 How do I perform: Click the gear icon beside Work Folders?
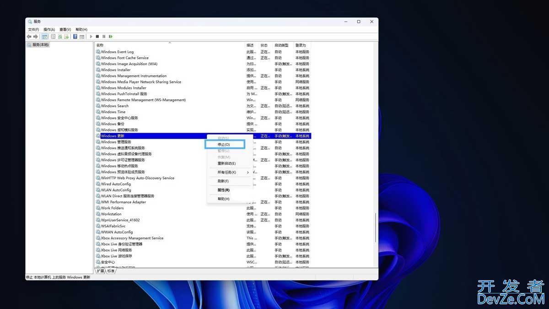(x=98, y=208)
